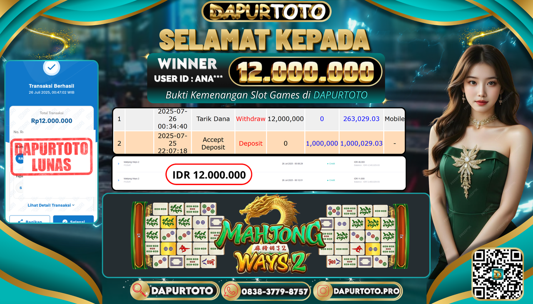Expand second Mahjong Ways 2 history row arrow
This screenshot has width=533, height=304.
(x=118, y=180)
